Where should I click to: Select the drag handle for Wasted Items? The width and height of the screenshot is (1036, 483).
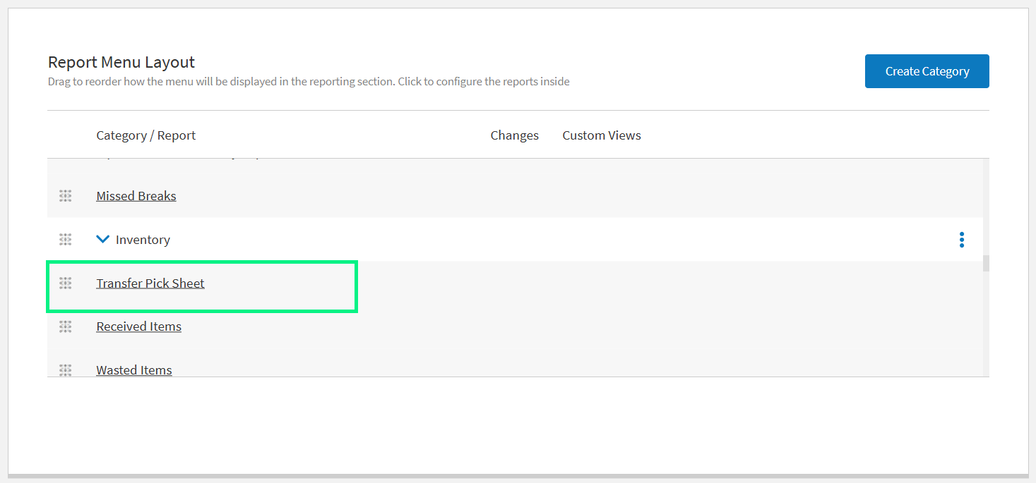click(x=65, y=369)
